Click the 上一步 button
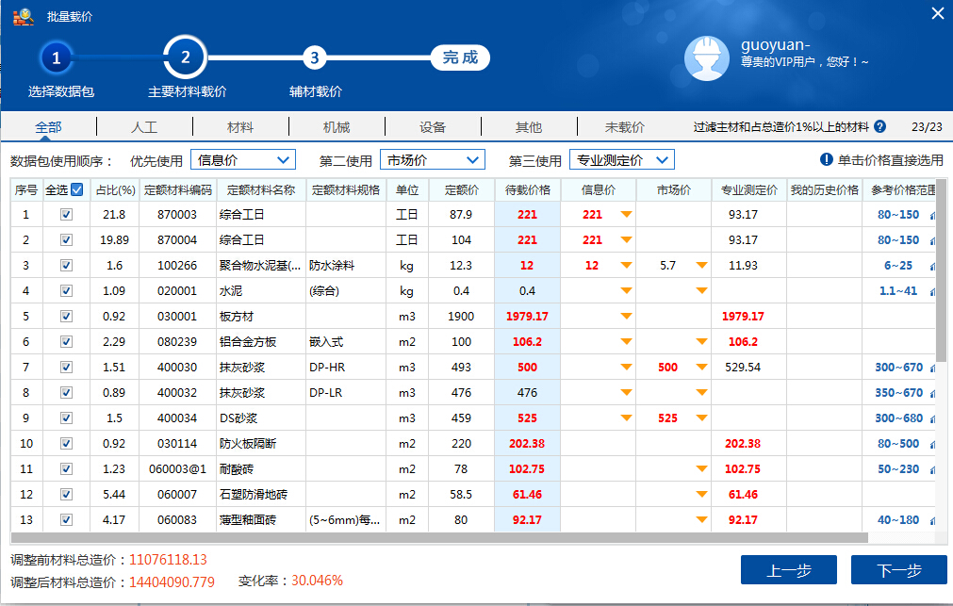This screenshot has height=606, width=953. (788, 570)
